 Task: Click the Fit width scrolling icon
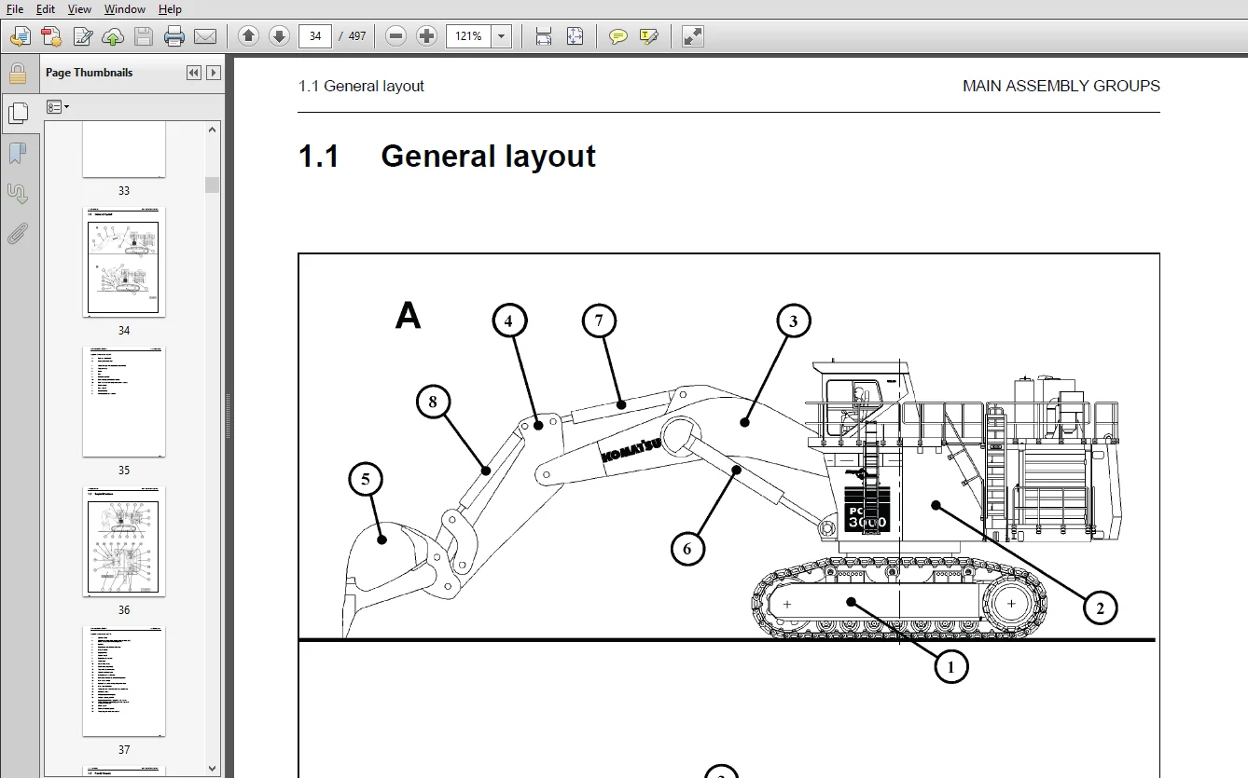(544, 36)
